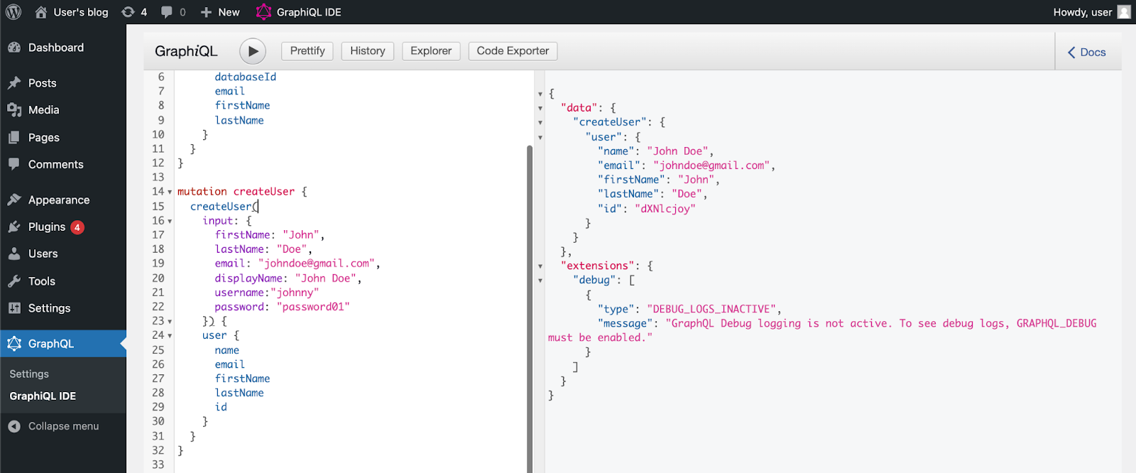The height and width of the screenshot is (473, 1136).
Task: Click the Tools wrench icon
Action: (x=14, y=281)
